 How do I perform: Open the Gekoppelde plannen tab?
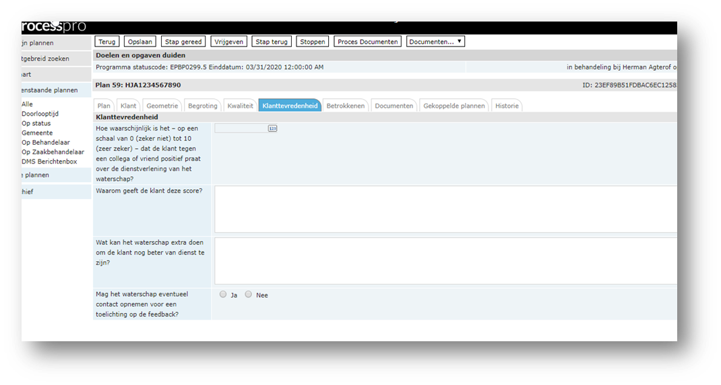[453, 106]
